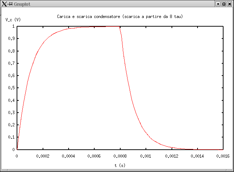Select the y-axis label V_c (V)
234x172 pixels.
pyautogui.click(x=13, y=20)
